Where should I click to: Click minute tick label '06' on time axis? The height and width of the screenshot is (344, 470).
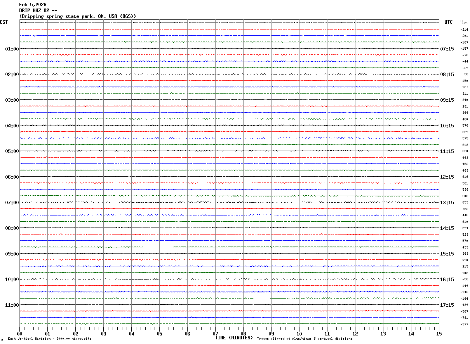[187, 334]
